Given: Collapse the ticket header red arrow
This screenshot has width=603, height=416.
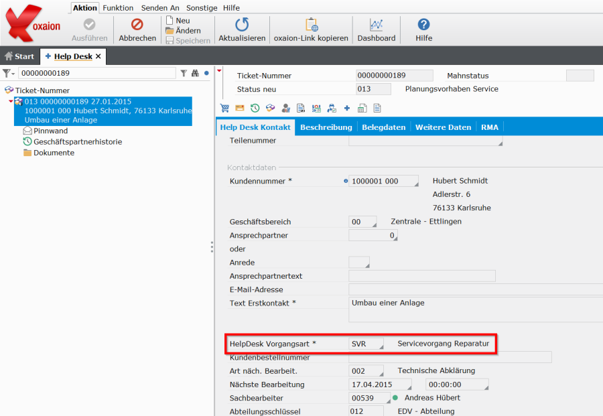Looking at the screenshot, I should (219, 71).
